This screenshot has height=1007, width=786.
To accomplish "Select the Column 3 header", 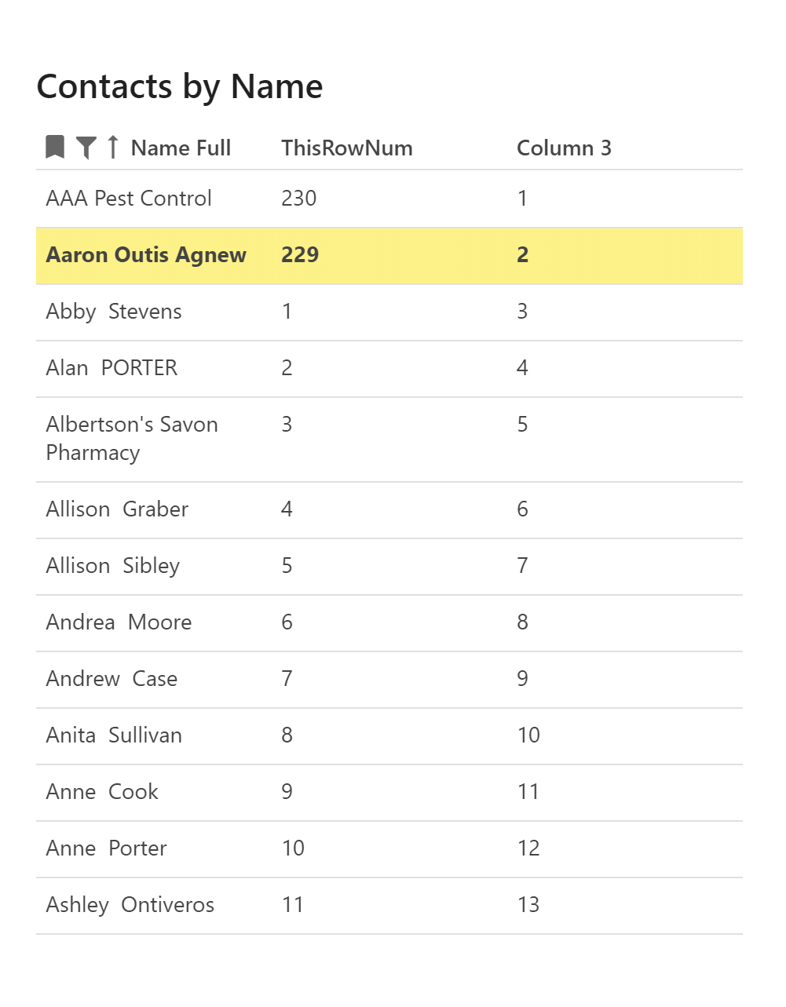I will click(x=563, y=148).
